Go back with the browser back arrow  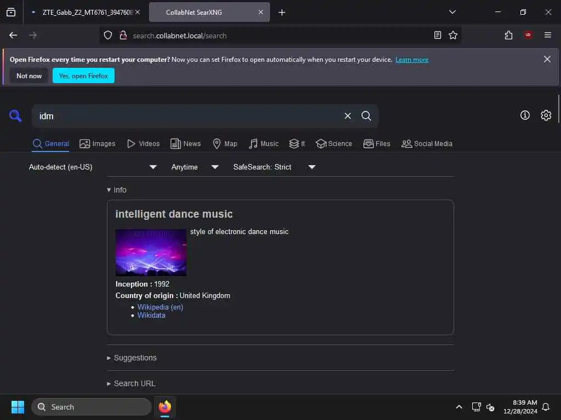(13, 35)
